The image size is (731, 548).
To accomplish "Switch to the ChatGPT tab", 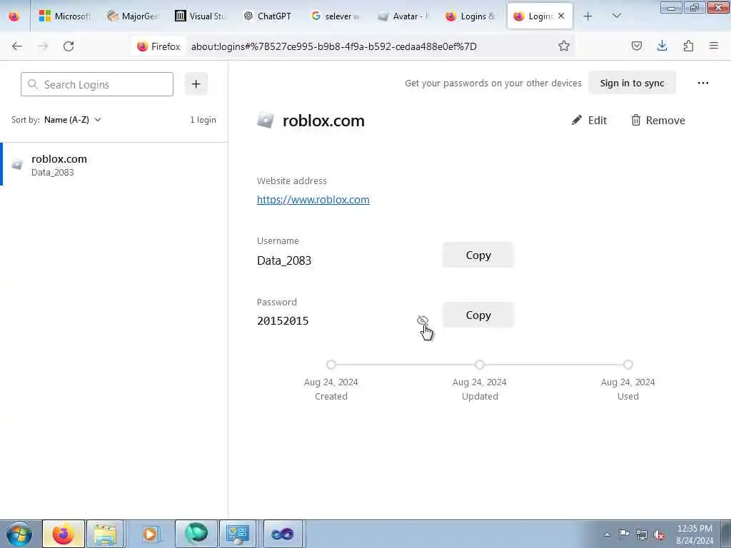I will tap(268, 16).
